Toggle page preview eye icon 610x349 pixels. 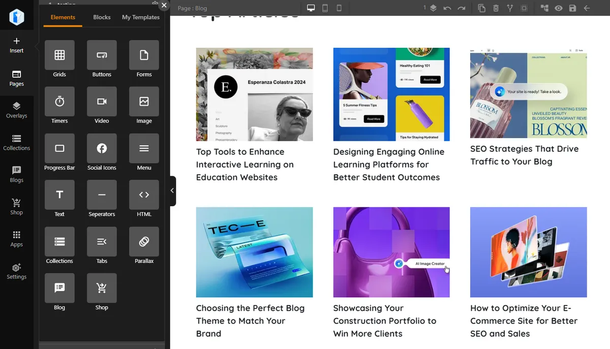pos(559,8)
